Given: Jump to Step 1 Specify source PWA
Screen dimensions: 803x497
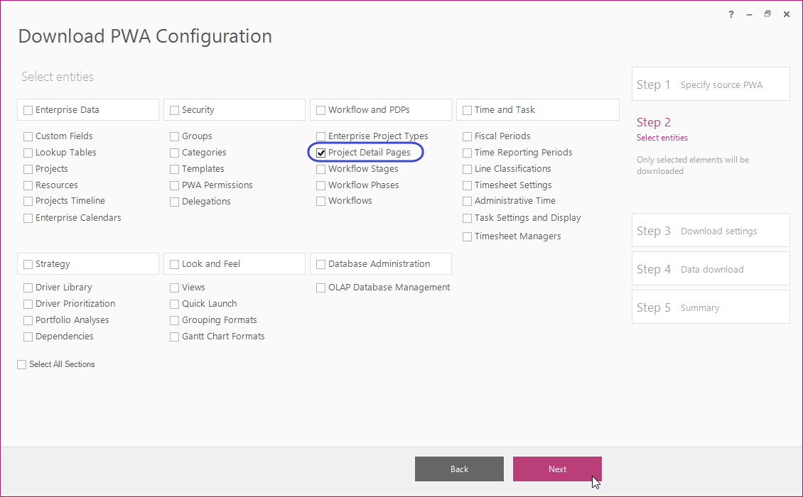Looking at the screenshot, I should (711, 84).
